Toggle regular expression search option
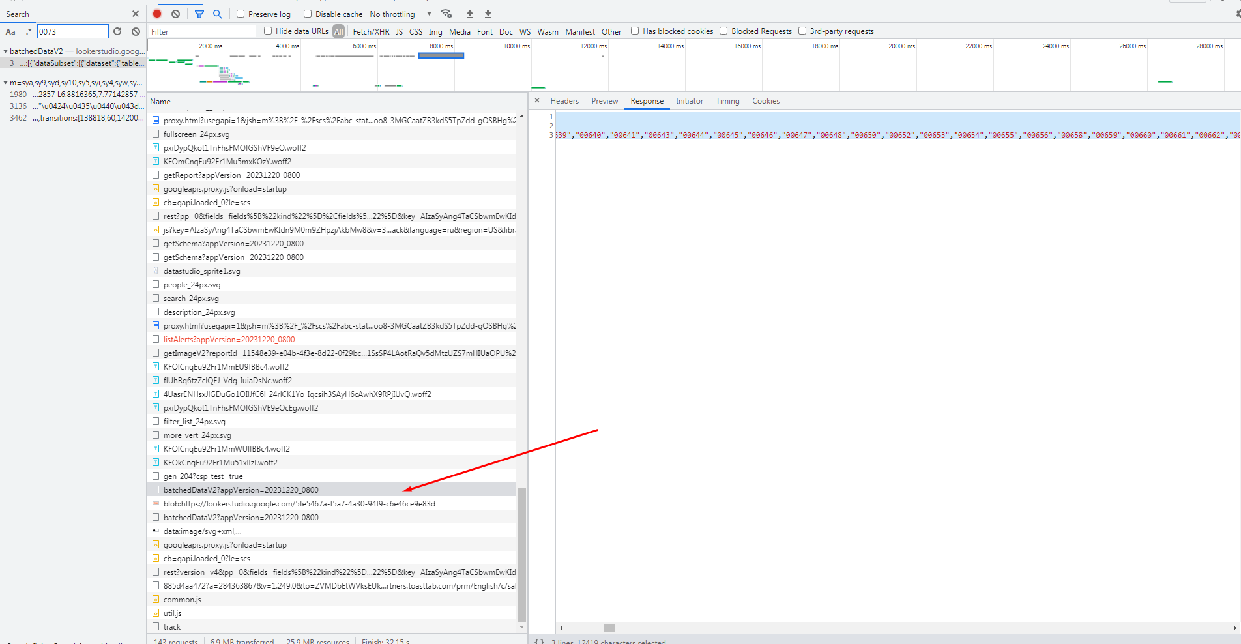Viewport: 1241px width, 644px height. click(x=28, y=31)
